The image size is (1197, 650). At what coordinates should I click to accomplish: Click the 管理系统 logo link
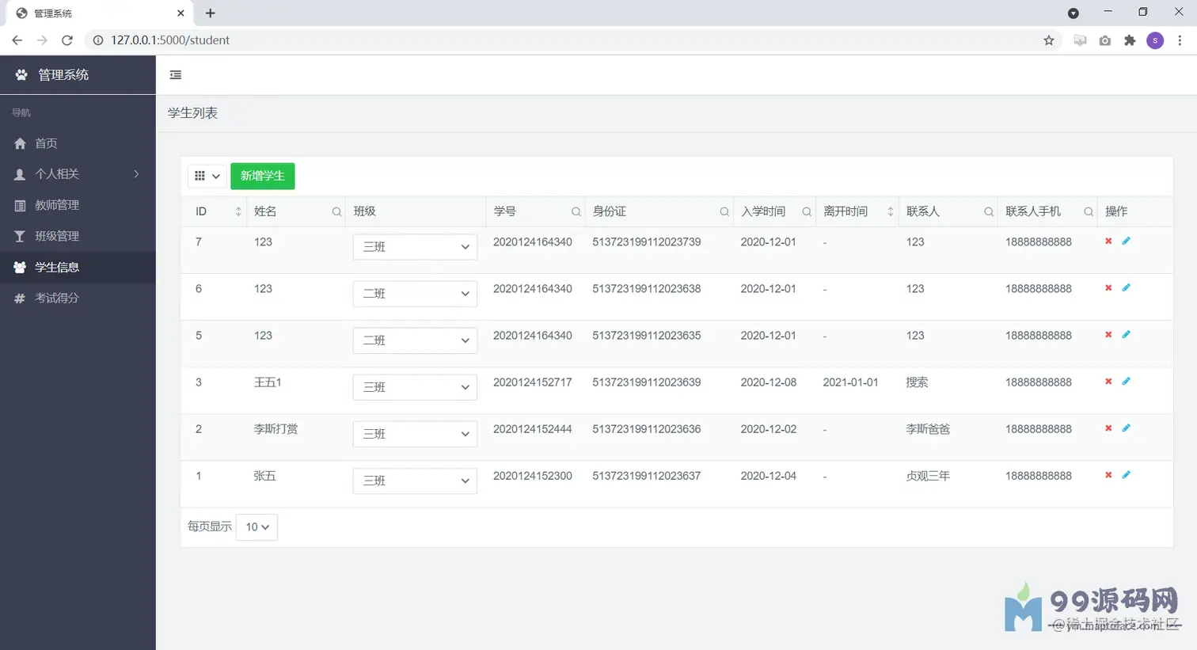pyautogui.click(x=52, y=75)
